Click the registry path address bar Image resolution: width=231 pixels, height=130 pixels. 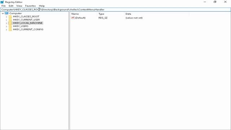point(115,10)
